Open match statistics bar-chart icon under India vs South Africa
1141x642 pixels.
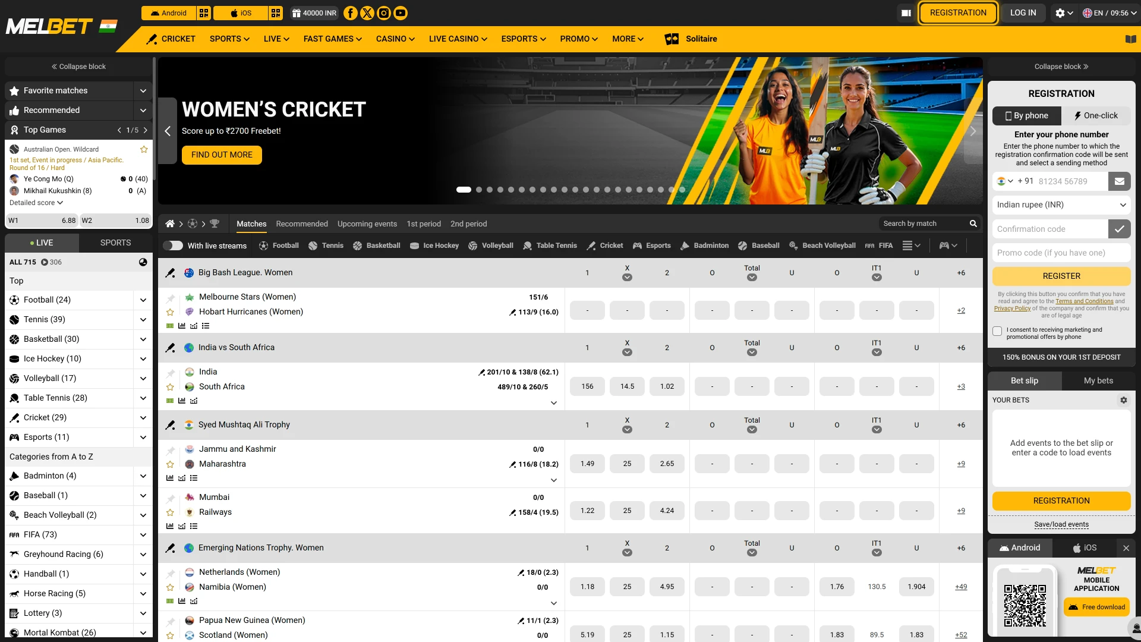[181, 401]
